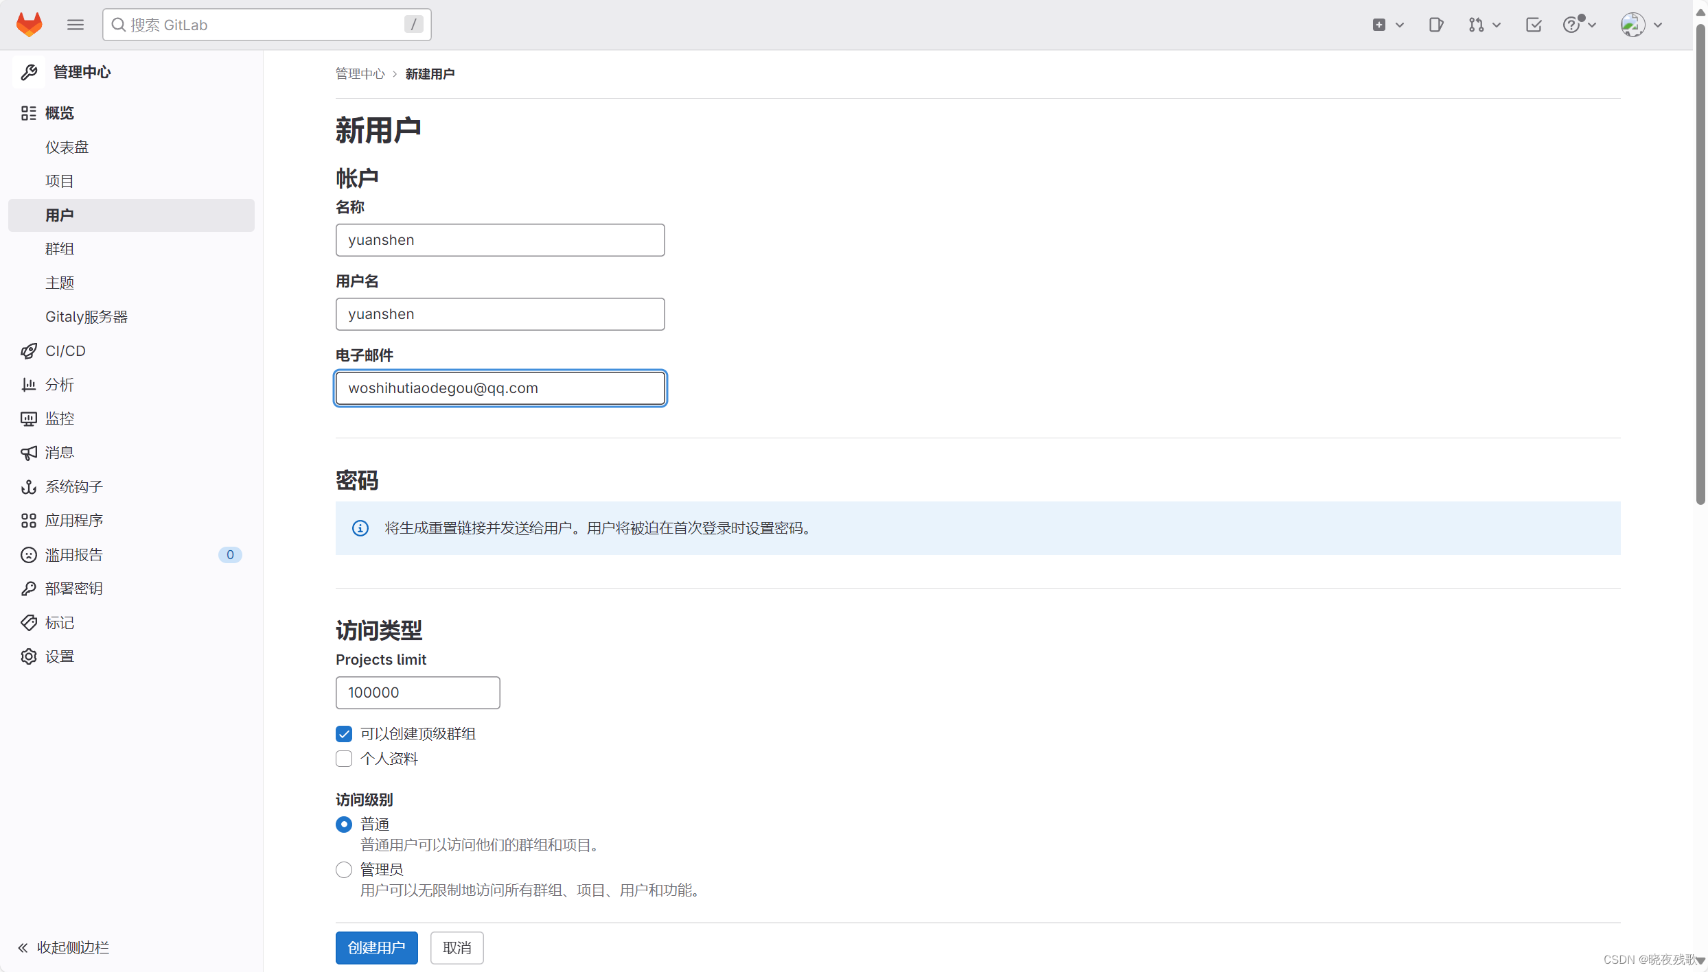Select the 普通 access level radio
Viewport: 1708px width, 972px height.
344,825
